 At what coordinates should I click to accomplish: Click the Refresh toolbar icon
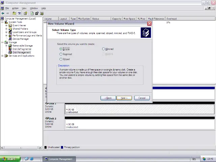click(32, 13)
